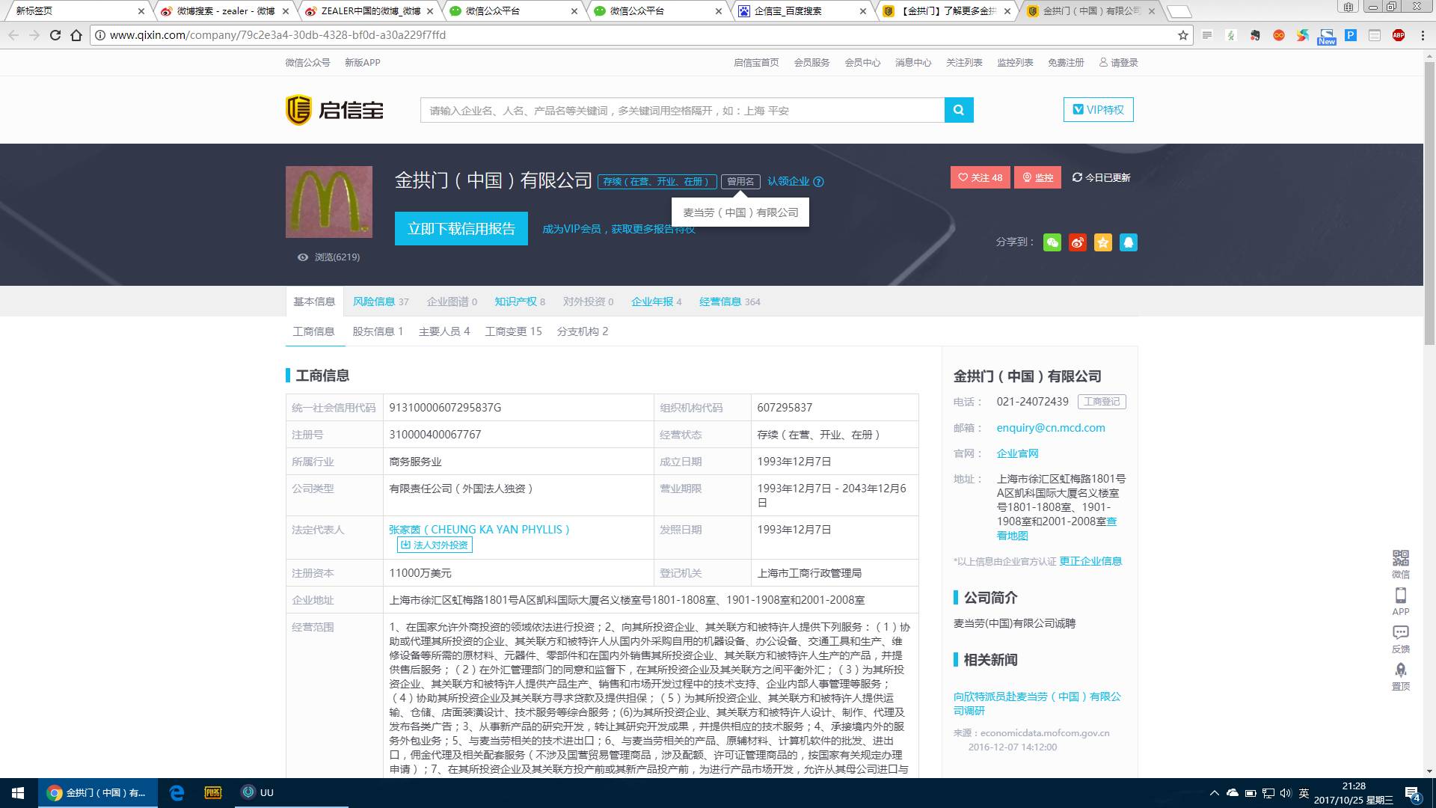Open enquiry@cn.mcd.com email link
This screenshot has height=808, width=1436.
(x=1050, y=428)
